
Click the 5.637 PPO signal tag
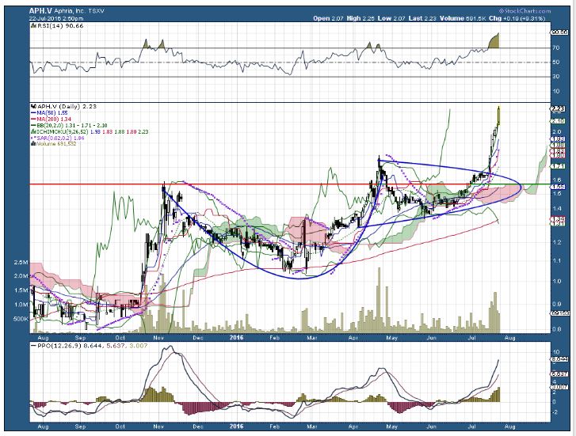(560, 374)
